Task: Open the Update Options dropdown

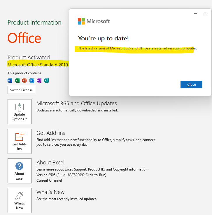Action: click(20, 112)
